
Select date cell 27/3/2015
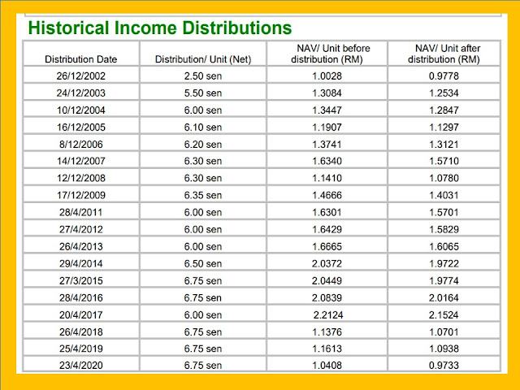pos(81,281)
